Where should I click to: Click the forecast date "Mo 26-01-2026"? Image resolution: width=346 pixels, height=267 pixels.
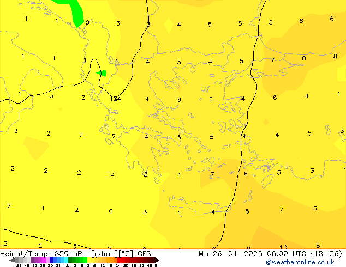230,254
